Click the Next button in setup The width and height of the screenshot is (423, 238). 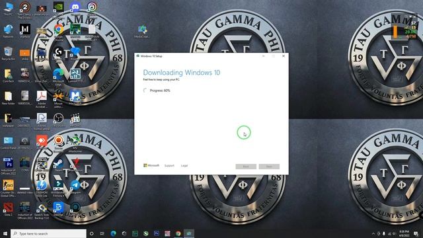point(269,167)
